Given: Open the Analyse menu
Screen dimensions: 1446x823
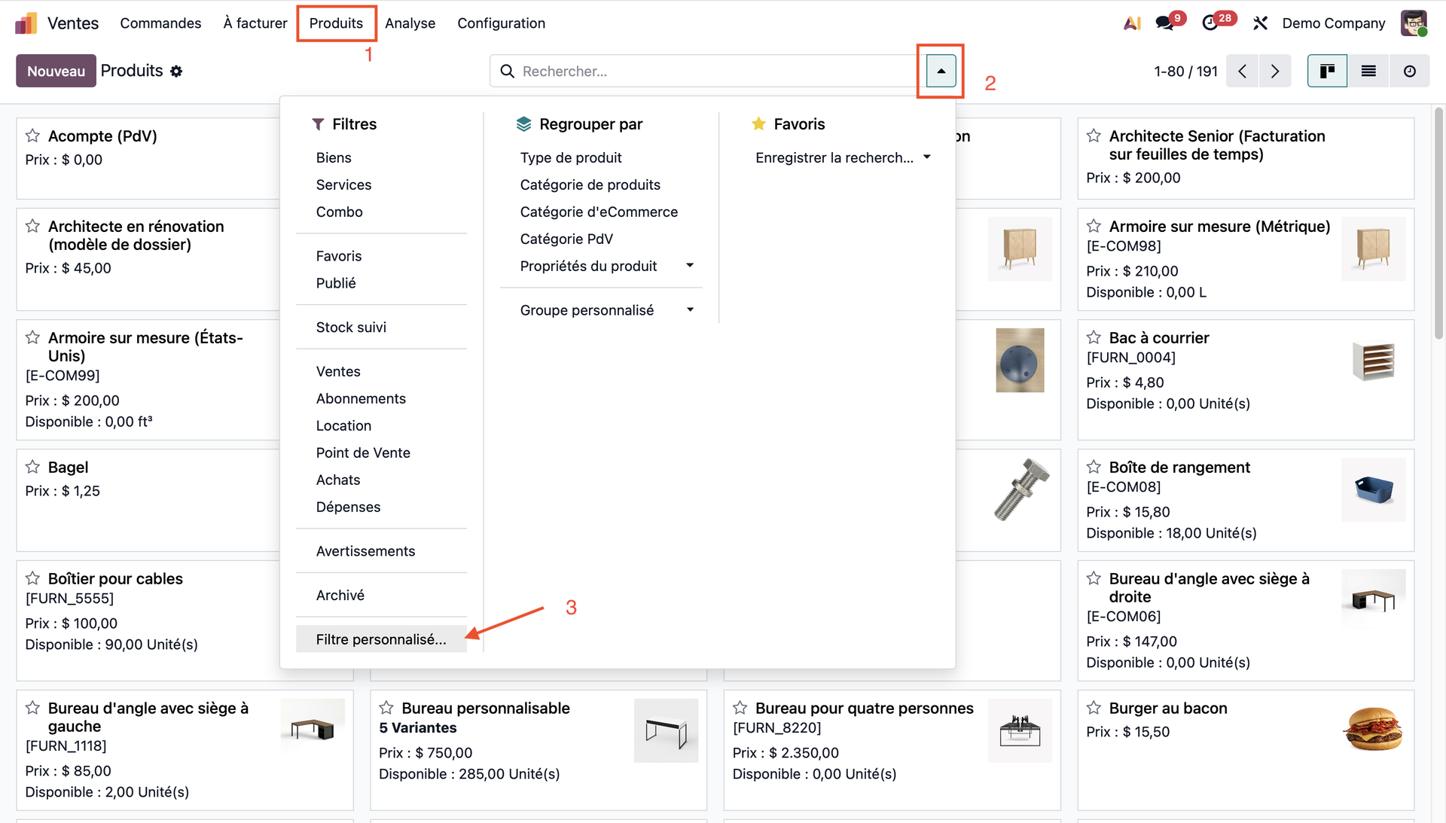Looking at the screenshot, I should pos(410,23).
